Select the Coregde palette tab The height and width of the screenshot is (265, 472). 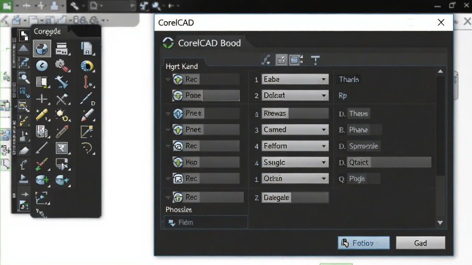pyautogui.click(x=47, y=31)
